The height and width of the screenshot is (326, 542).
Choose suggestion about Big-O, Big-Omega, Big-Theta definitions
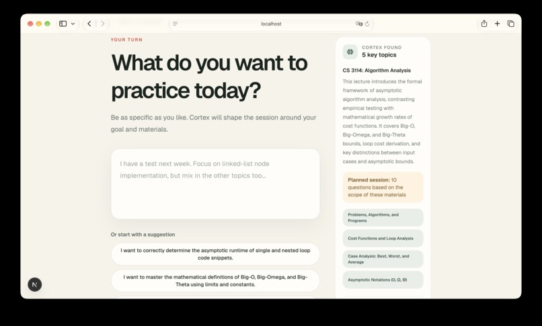click(x=215, y=281)
